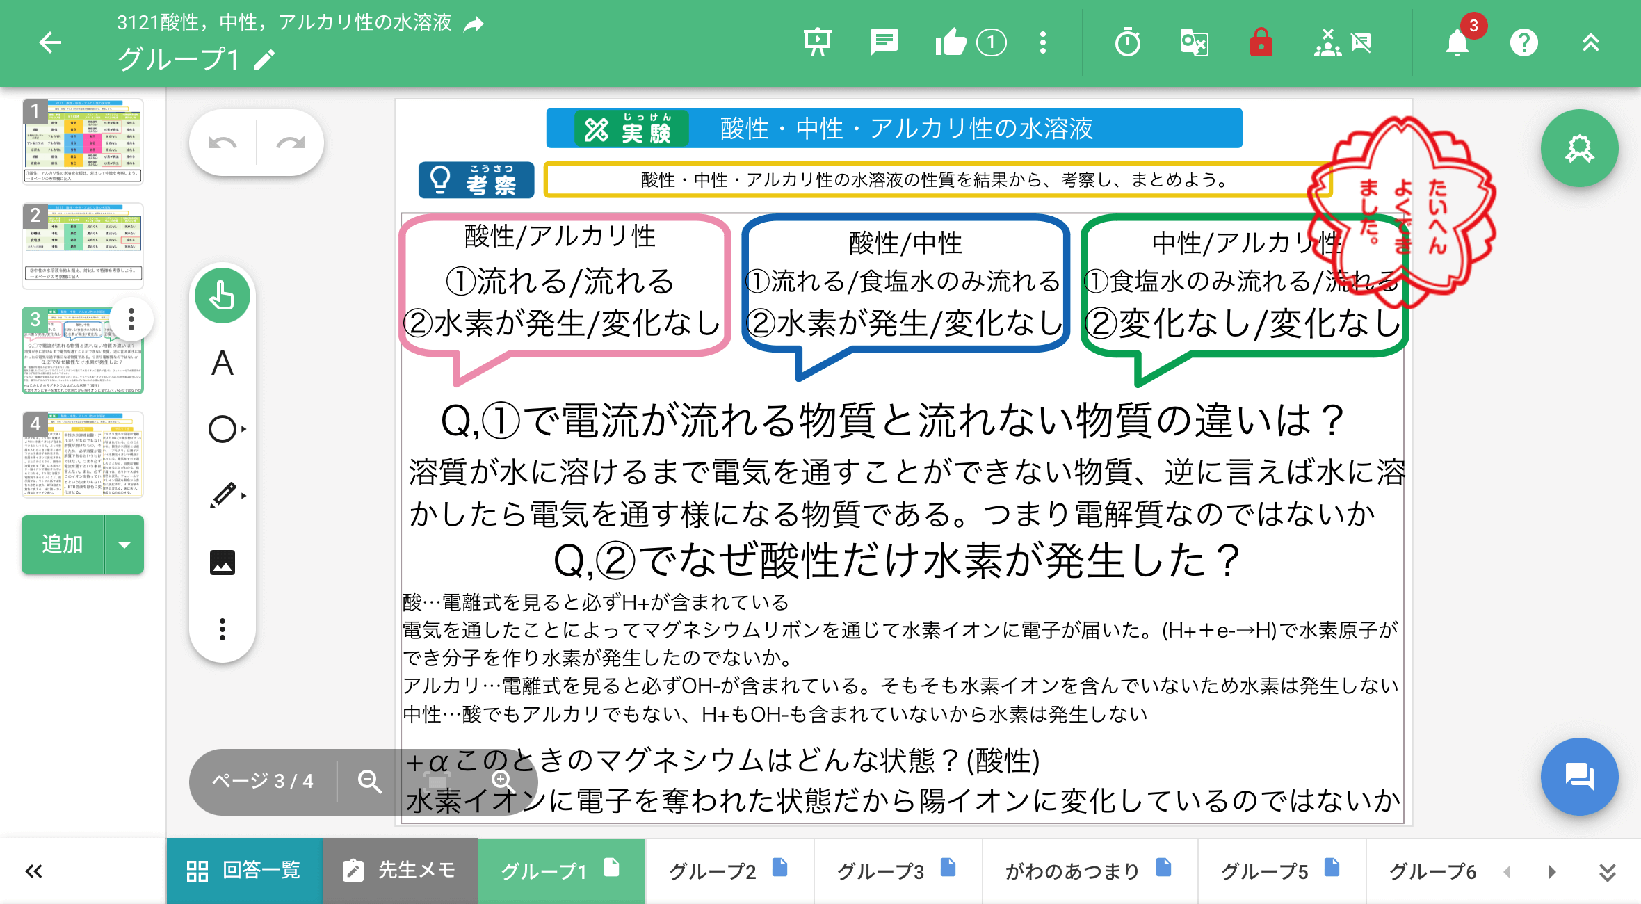Click the 追加 button
Image resolution: width=1641 pixels, height=904 pixels.
point(63,544)
